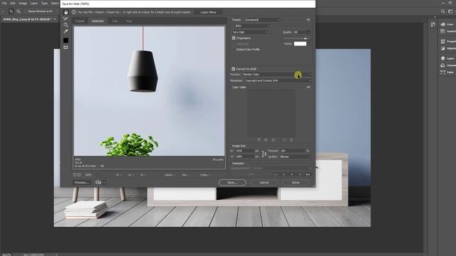Image resolution: width=456 pixels, height=256 pixels.
Task: Open the Type menu
Action: tap(44, 3)
